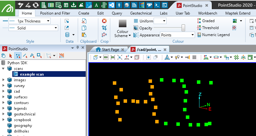Open the Create ribbon tab

[83, 13]
